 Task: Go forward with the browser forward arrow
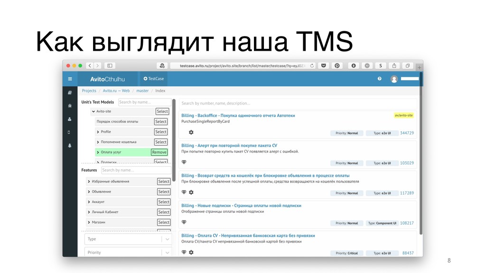click(98, 65)
